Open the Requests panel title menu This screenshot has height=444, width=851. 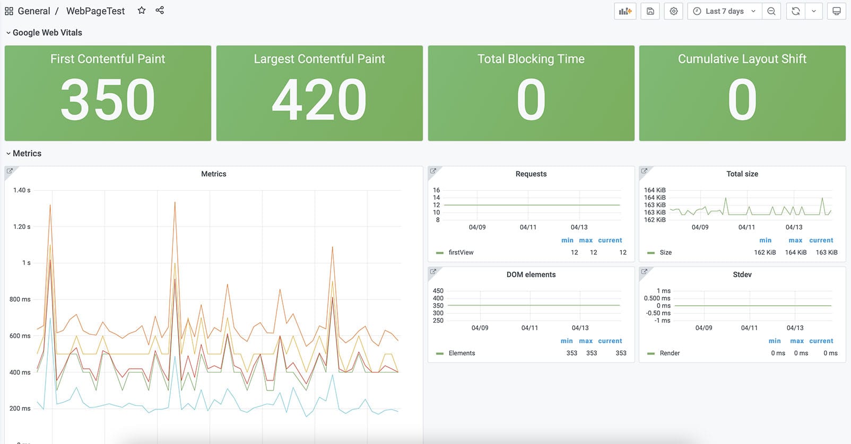(x=531, y=174)
